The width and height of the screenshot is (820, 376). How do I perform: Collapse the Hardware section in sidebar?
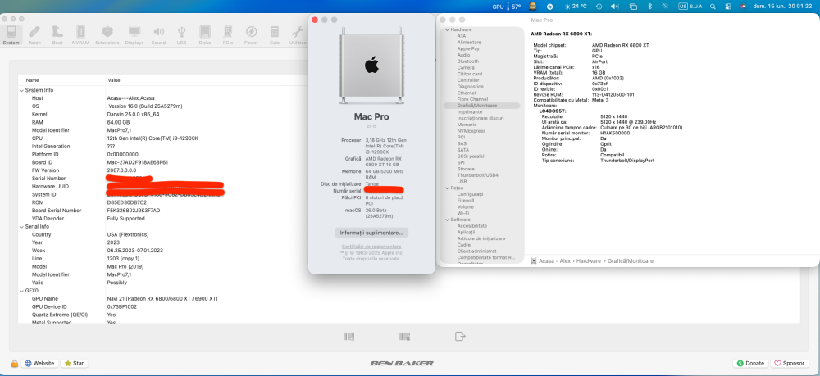(447, 29)
